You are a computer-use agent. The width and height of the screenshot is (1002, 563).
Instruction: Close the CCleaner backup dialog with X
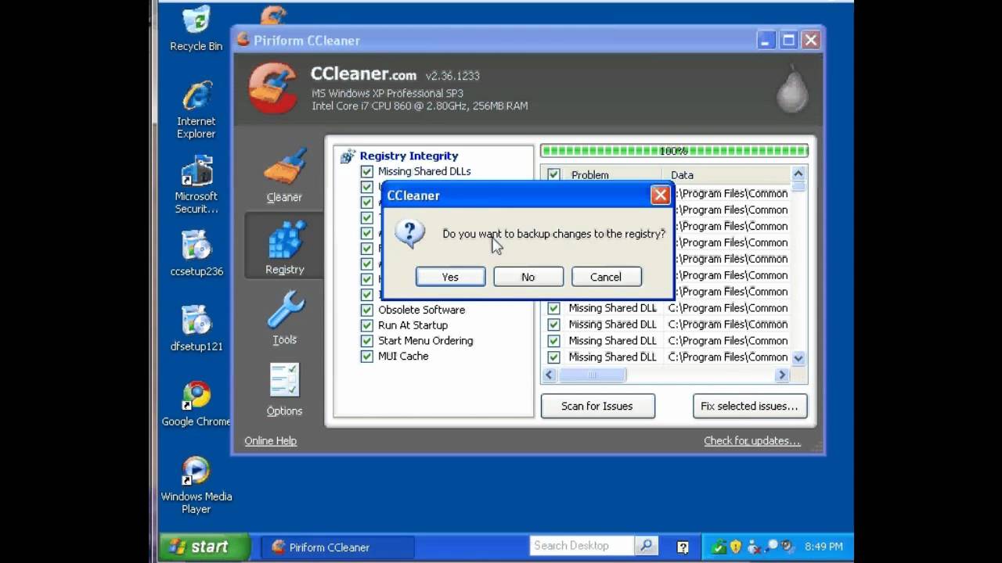(x=660, y=195)
